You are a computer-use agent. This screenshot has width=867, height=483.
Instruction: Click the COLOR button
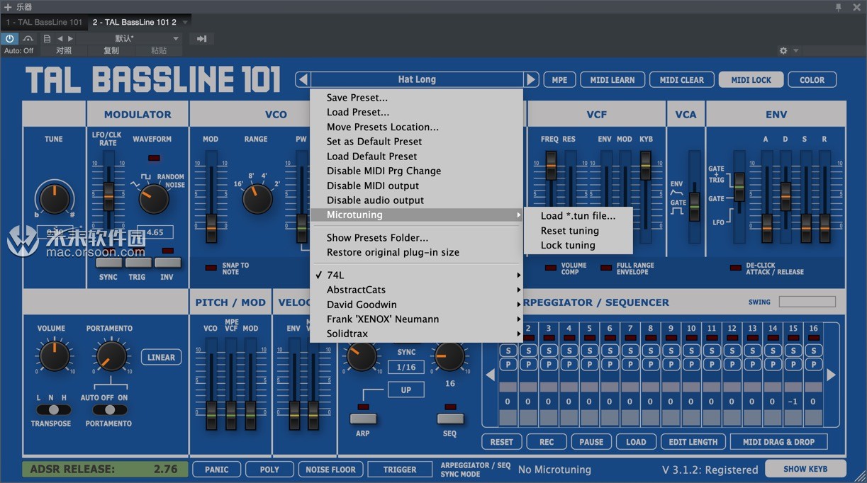pyautogui.click(x=812, y=80)
